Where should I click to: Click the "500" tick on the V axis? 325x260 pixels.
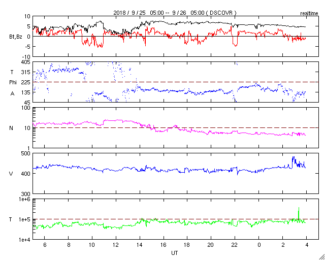[26, 154]
